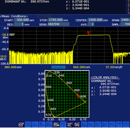130x128 pixels.
Task: Click the 530 label on chromaticity diagram
Action: point(57,72)
